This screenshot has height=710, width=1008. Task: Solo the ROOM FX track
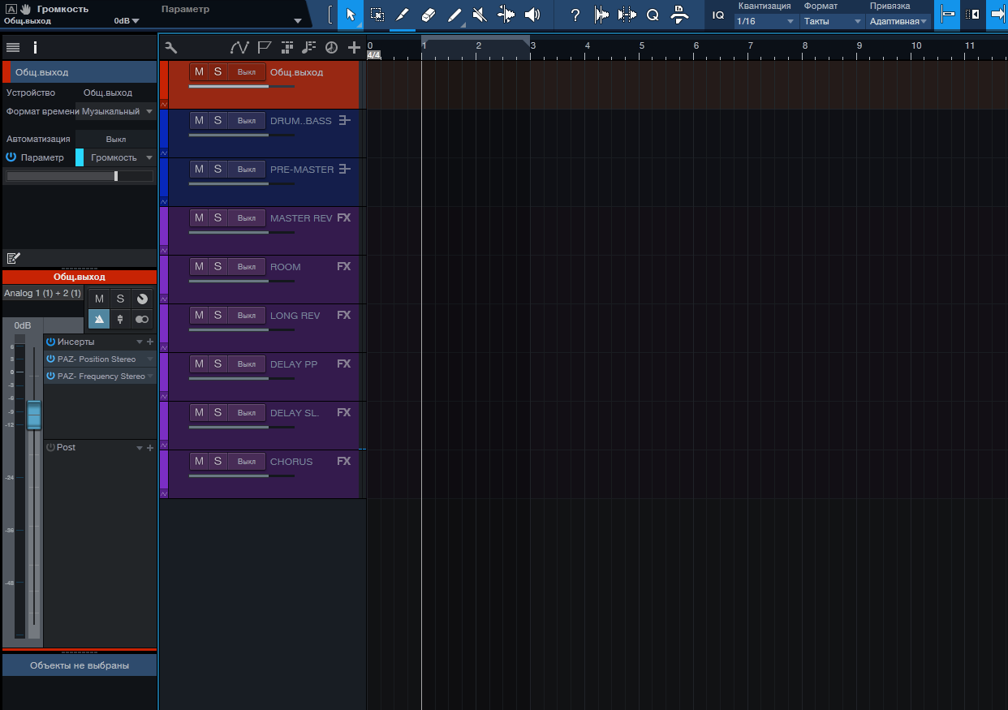pos(218,266)
